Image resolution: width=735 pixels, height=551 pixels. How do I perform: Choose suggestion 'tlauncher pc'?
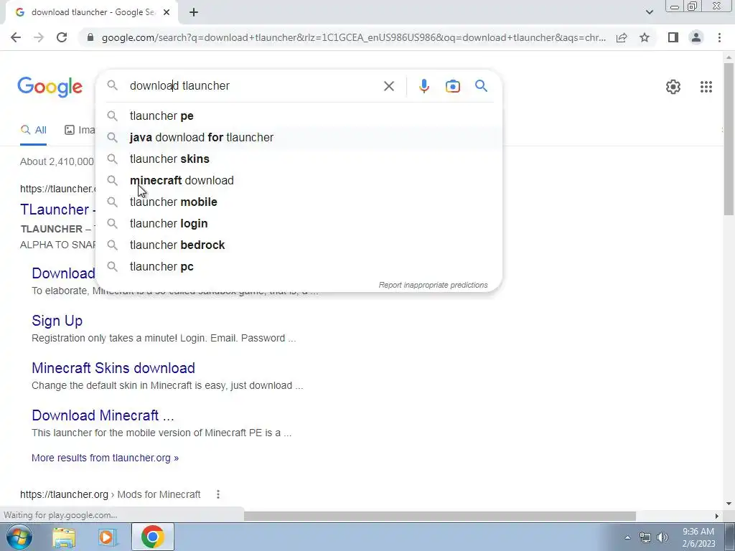click(299, 267)
